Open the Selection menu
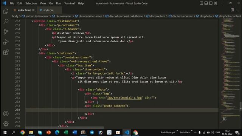The height and width of the screenshot is (136, 242). click(x=31, y=3)
